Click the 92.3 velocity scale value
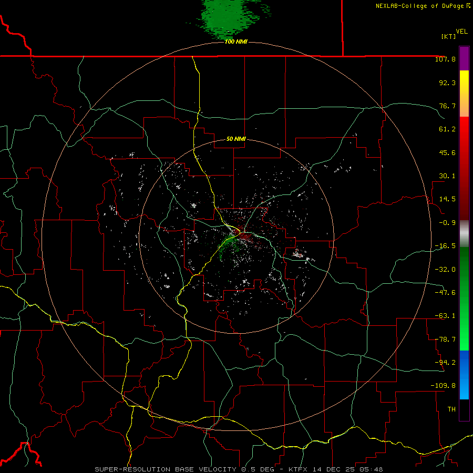This screenshot has height=473, width=473. [x=447, y=83]
